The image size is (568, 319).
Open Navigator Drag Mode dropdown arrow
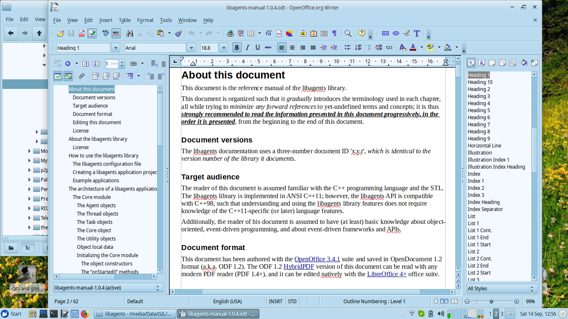pos(142,64)
